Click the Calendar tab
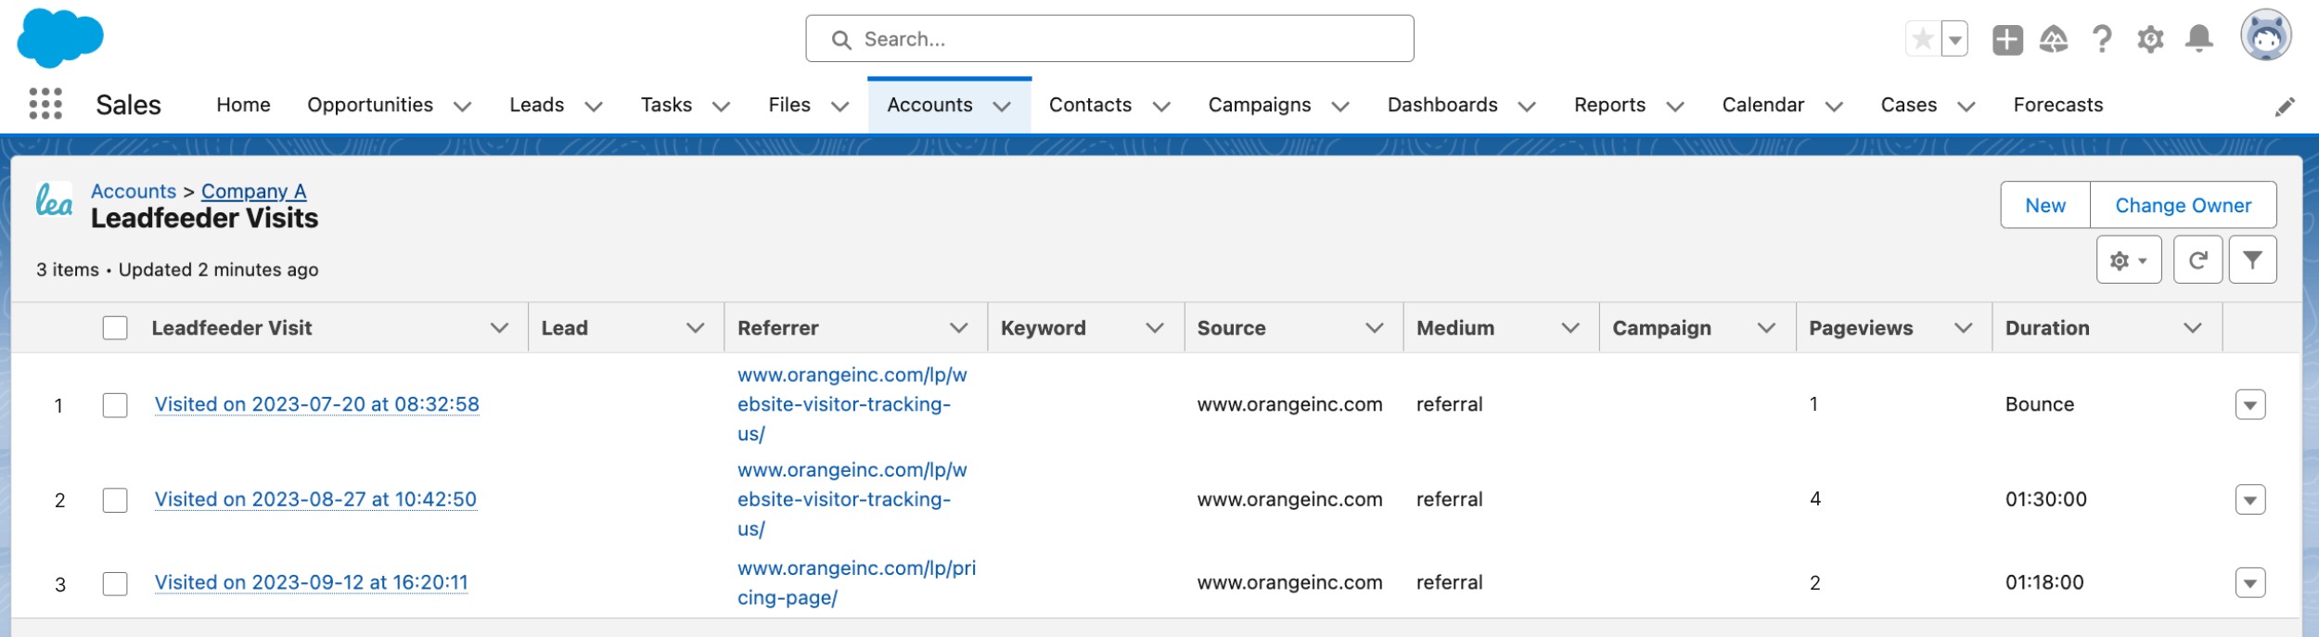The height and width of the screenshot is (637, 2319). coord(1762,105)
